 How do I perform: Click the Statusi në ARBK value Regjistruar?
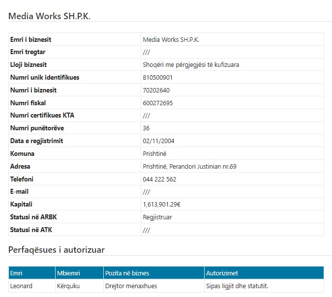click(x=157, y=217)
